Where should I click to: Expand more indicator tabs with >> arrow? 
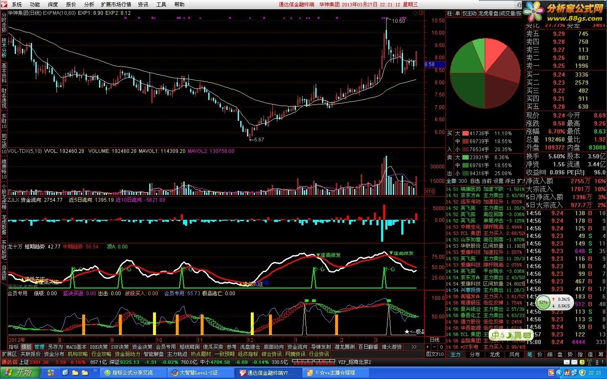414,347
